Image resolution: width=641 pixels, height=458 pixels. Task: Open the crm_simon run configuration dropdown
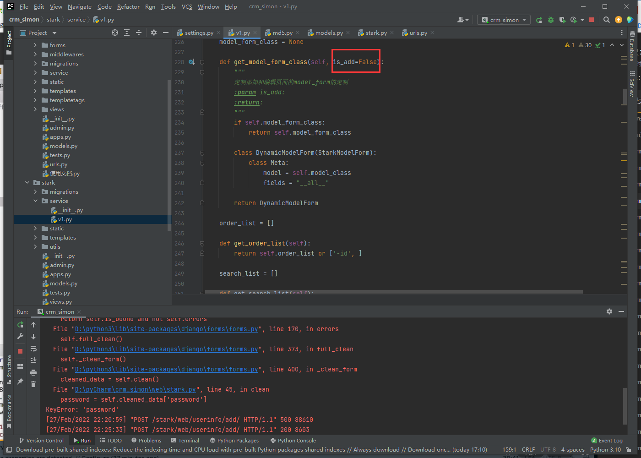[504, 20]
